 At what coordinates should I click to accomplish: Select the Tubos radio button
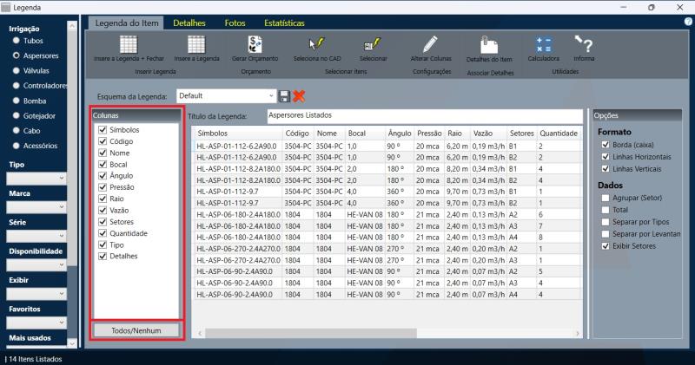point(16,41)
